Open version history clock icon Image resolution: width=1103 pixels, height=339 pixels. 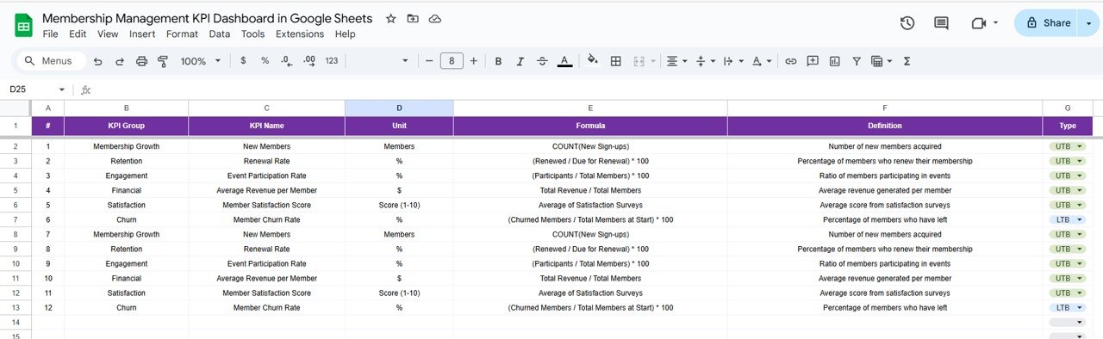907,23
